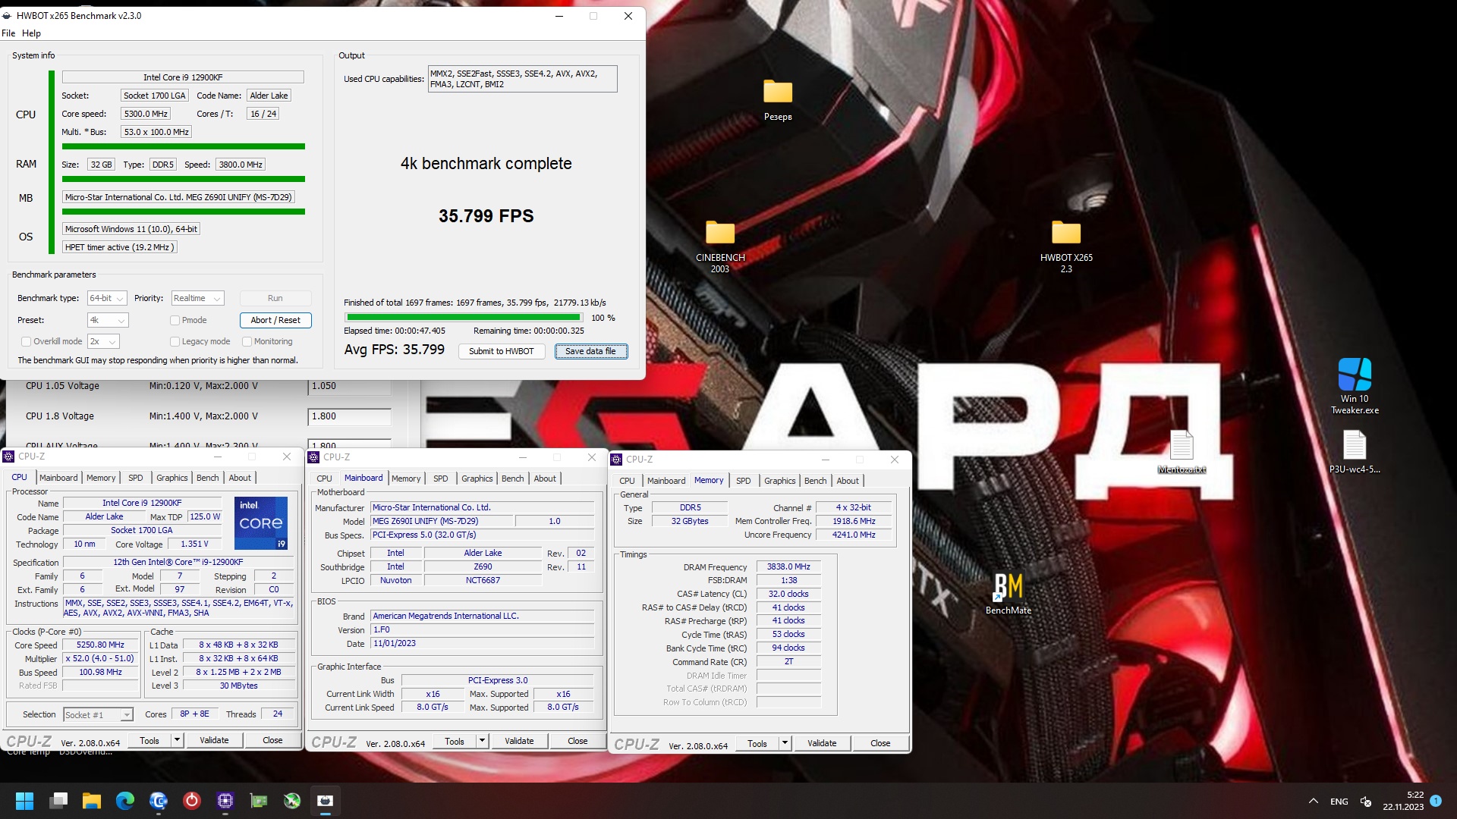Open the Benchmark type 64-bit dropdown
Screen dimensions: 1457x819
pyautogui.click(x=107, y=299)
